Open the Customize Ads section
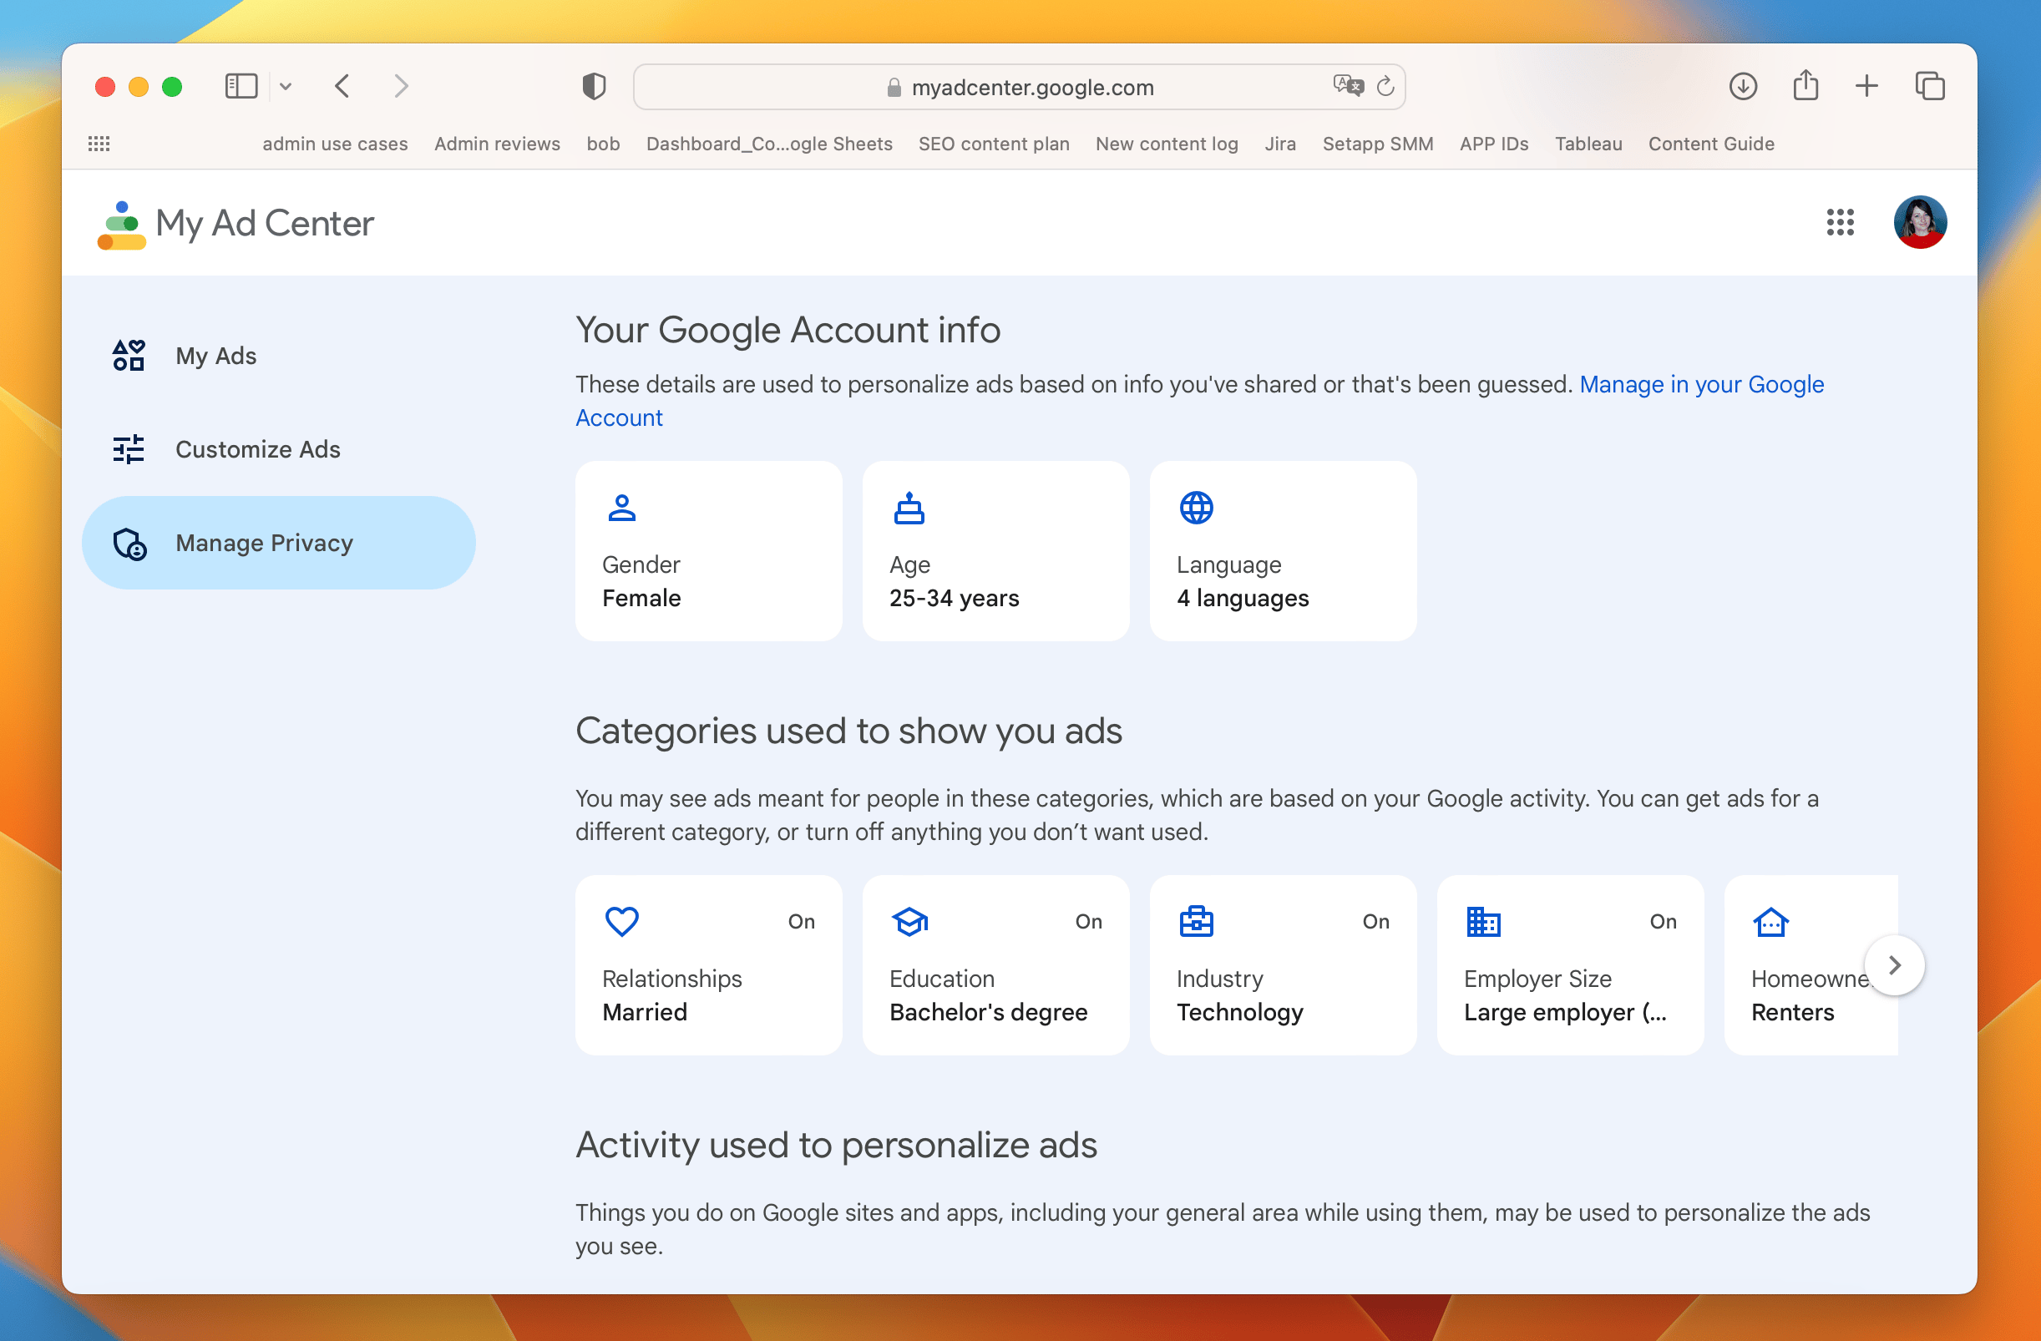This screenshot has height=1341, width=2041. [279, 449]
